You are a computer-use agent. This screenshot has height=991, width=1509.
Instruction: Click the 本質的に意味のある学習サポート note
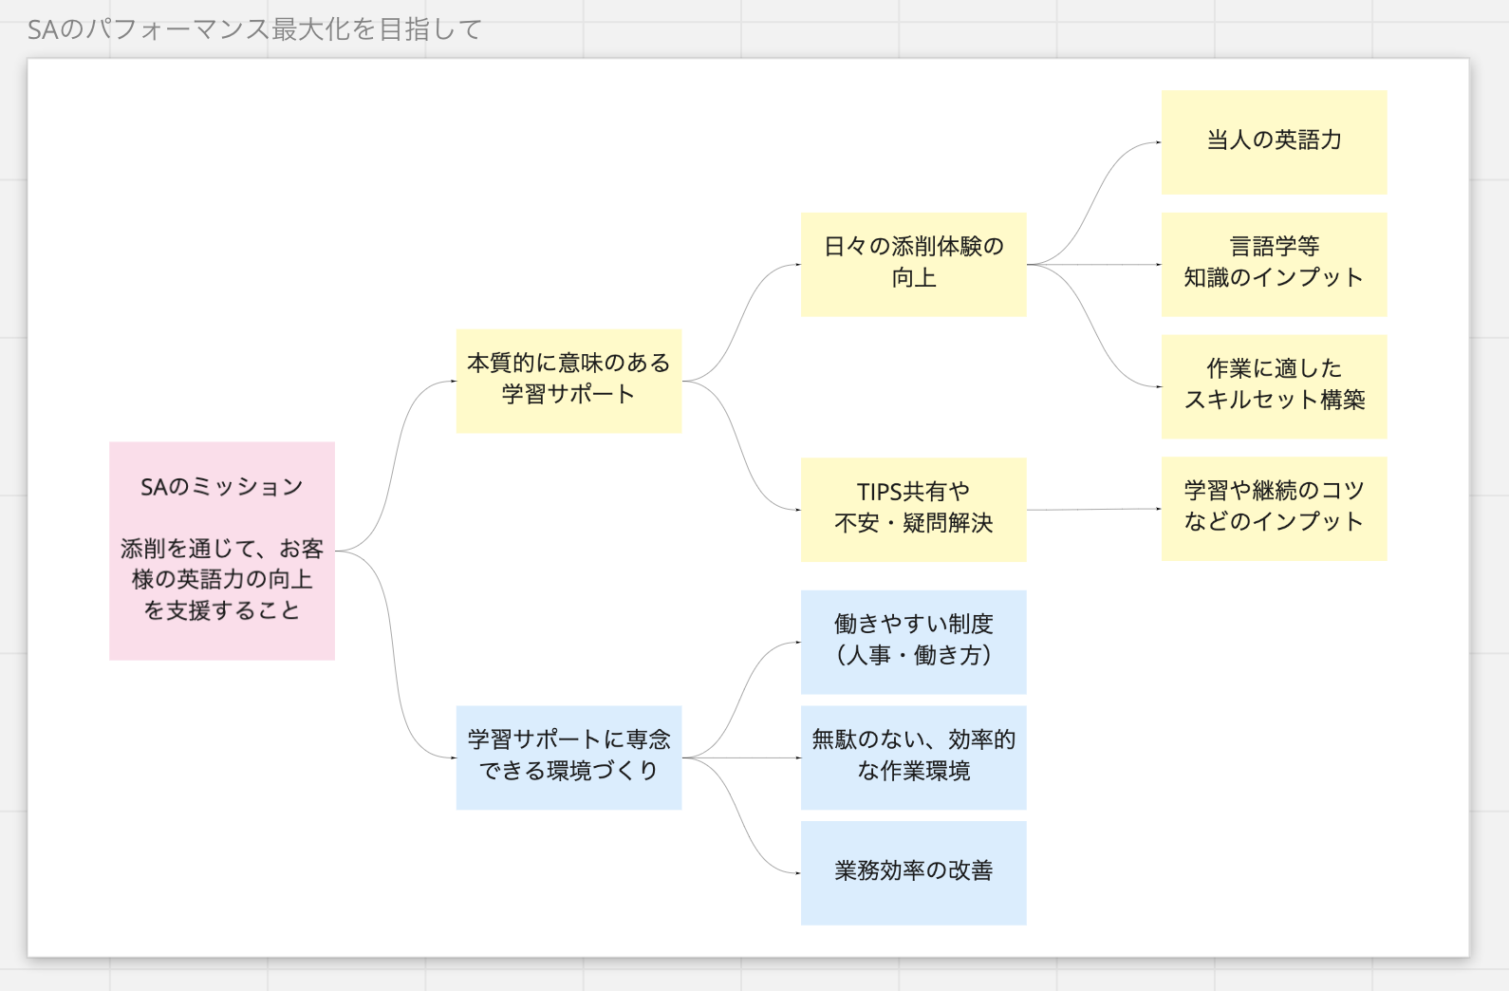(568, 381)
